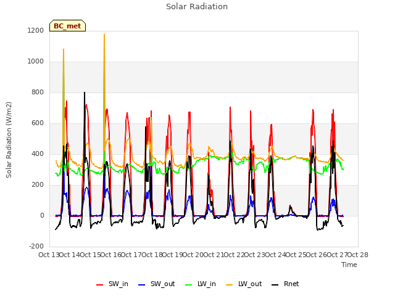The image size is (395, 296).
Task: Click the green LW_in legend color marker
Action: [189, 285]
